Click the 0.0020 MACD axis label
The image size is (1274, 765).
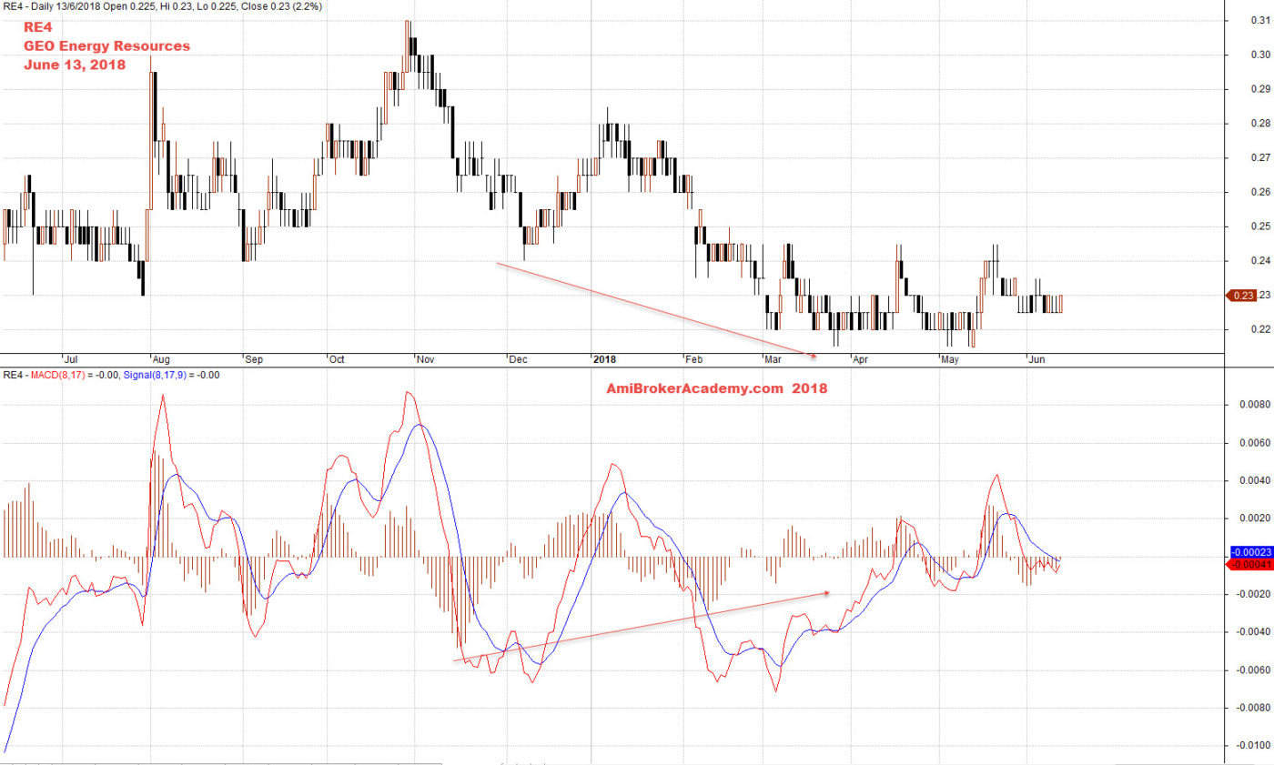(x=1253, y=518)
